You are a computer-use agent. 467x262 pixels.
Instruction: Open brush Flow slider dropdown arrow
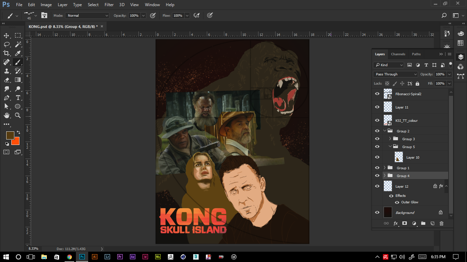coord(187,16)
